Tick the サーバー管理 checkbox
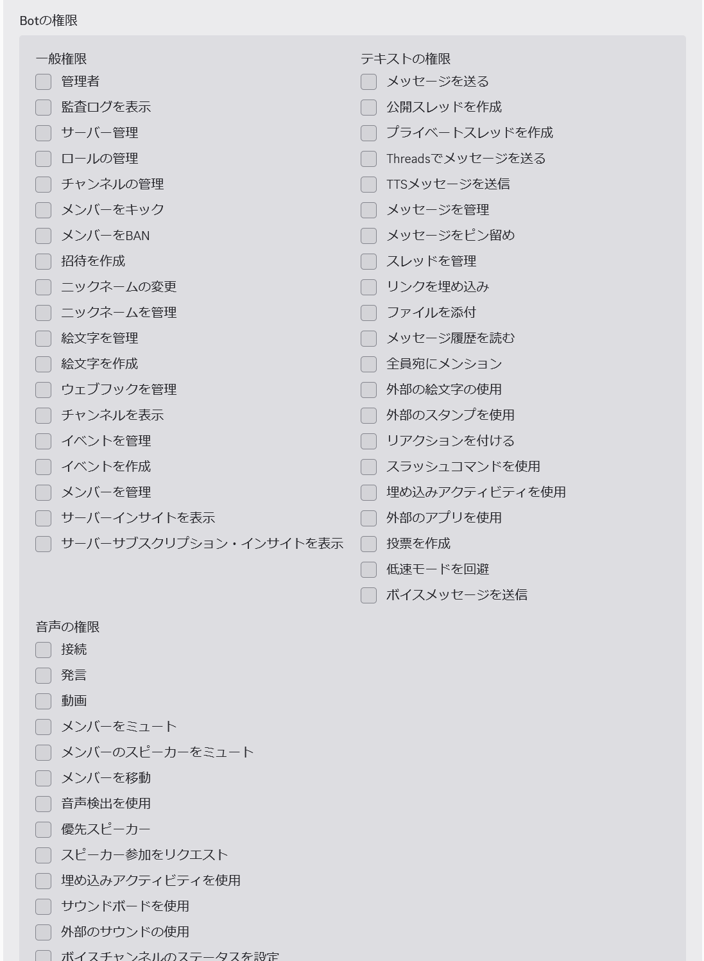The width and height of the screenshot is (704, 961). pyautogui.click(x=43, y=133)
